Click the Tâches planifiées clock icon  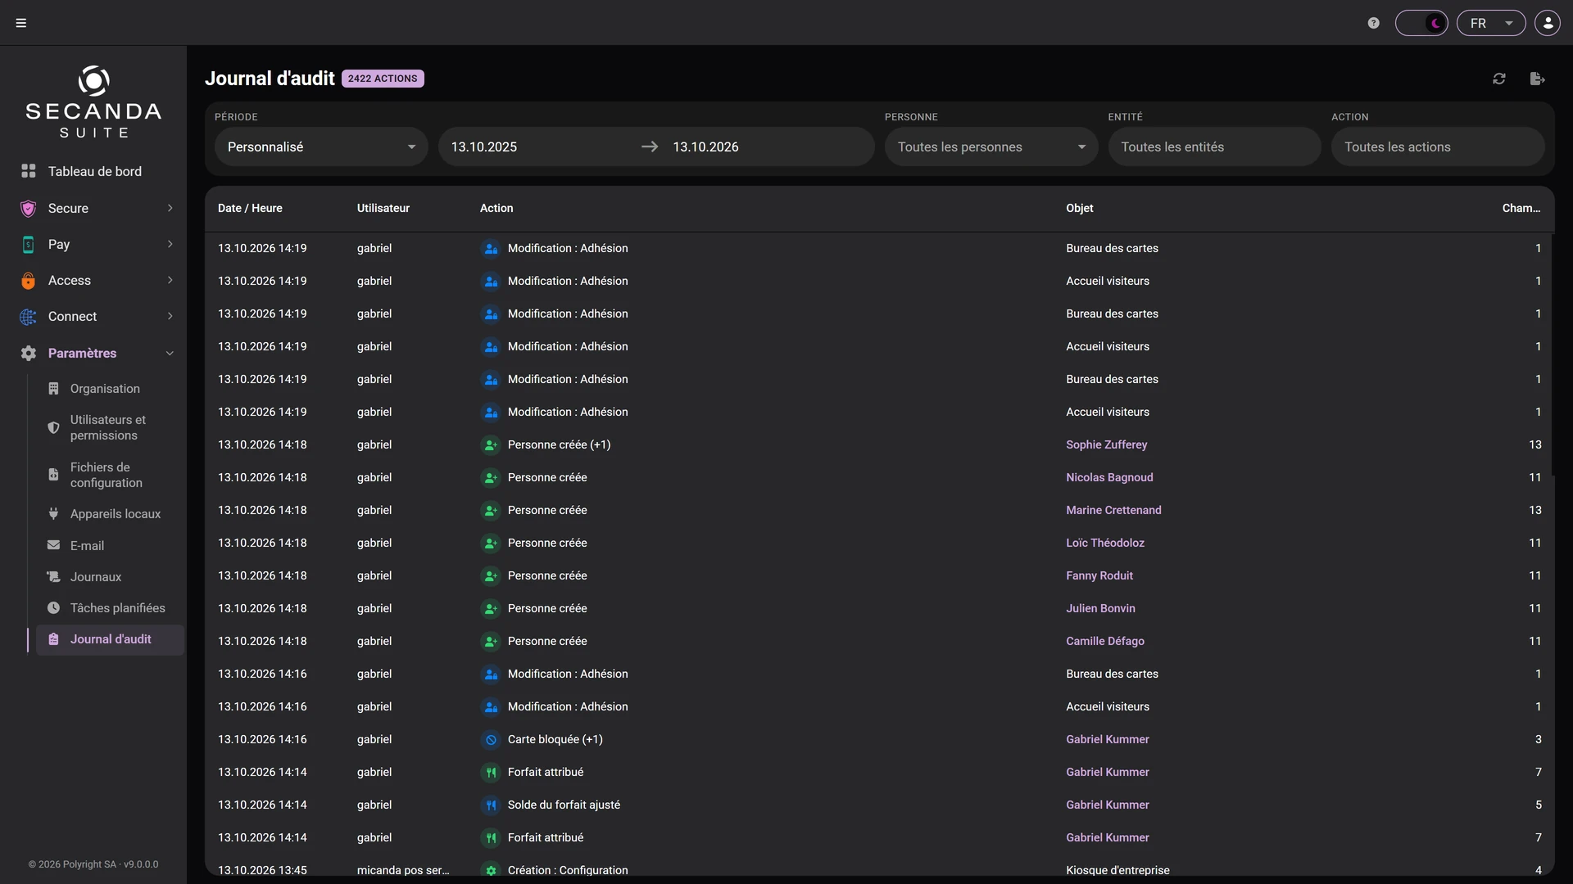(x=53, y=608)
